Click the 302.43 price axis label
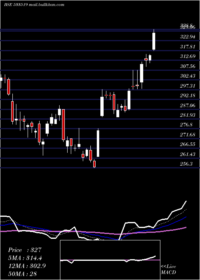 tap(188, 76)
